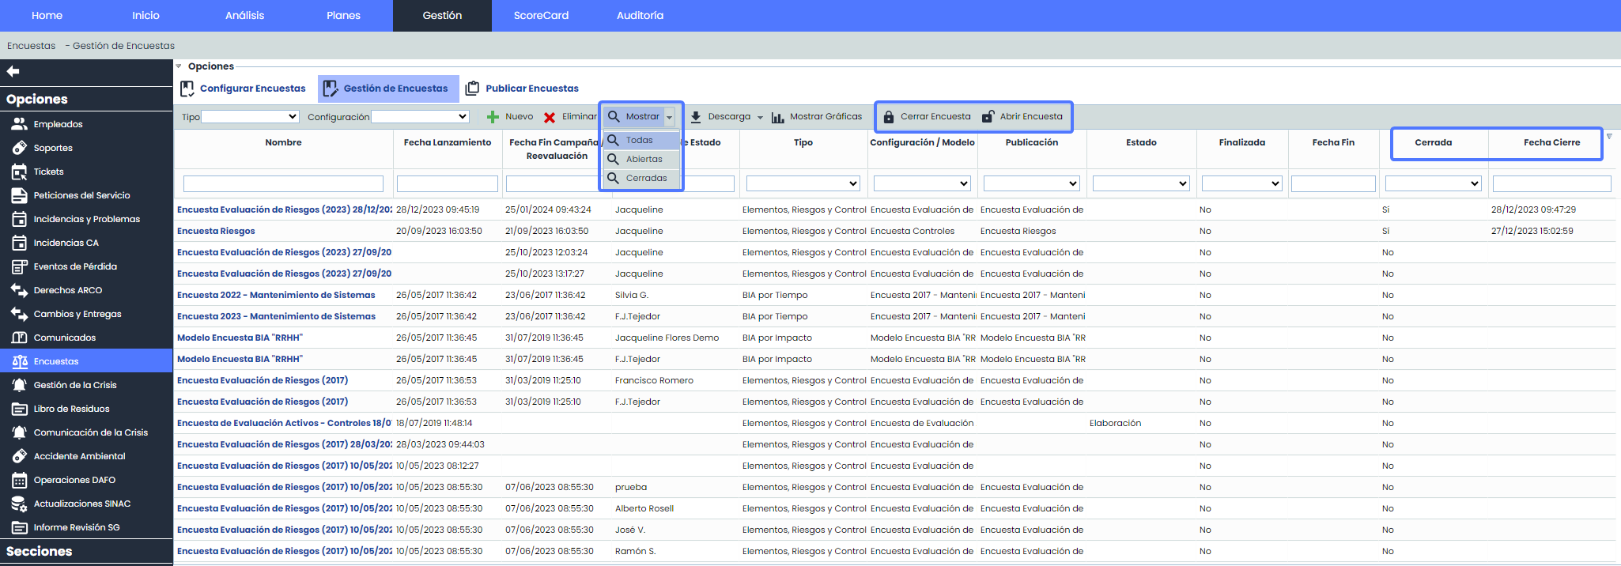Click the Cerrar Encuesta padlock icon
Viewport: 1621px width, 566px height.
pos(889,117)
